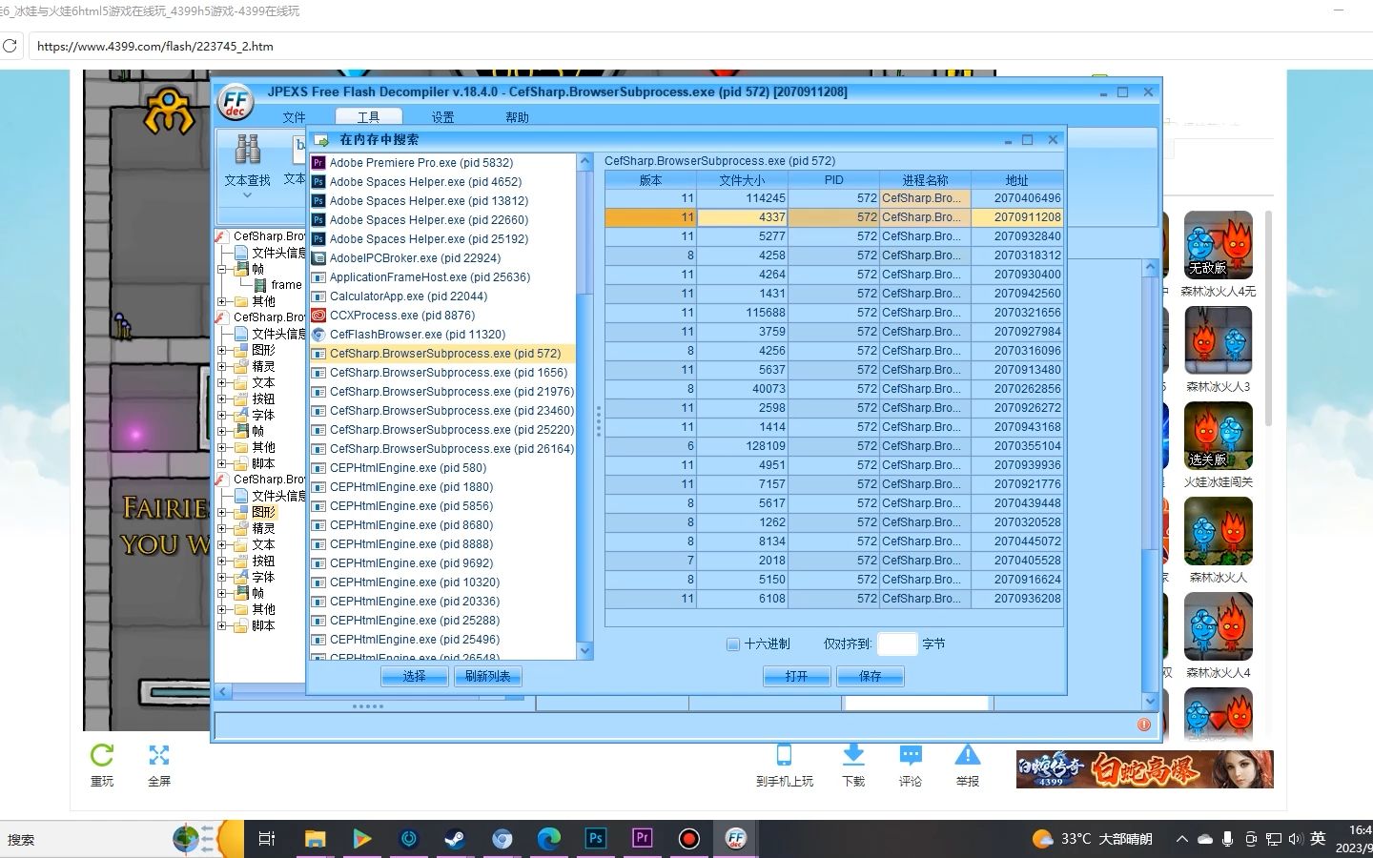Open Steam from the taskbar
Screen dimensions: 1373x858
click(x=455, y=839)
